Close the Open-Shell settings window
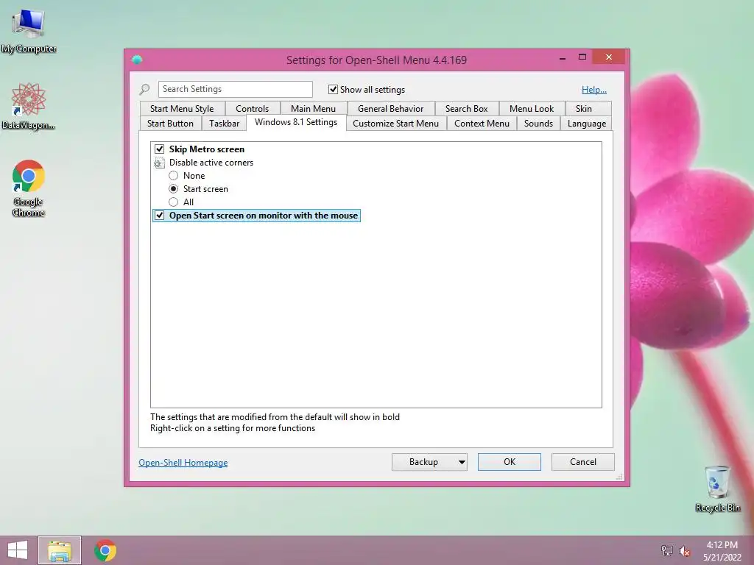The image size is (754, 565). click(609, 57)
